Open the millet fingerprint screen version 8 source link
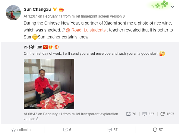180x135 pixels. point(98,16)
